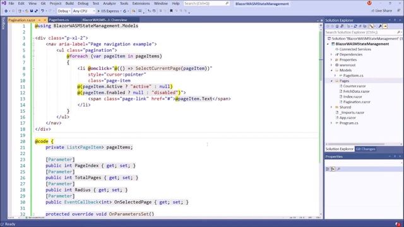Click the top Search (Ctrl+Q) box
The image size is (404, 227).
206,3
